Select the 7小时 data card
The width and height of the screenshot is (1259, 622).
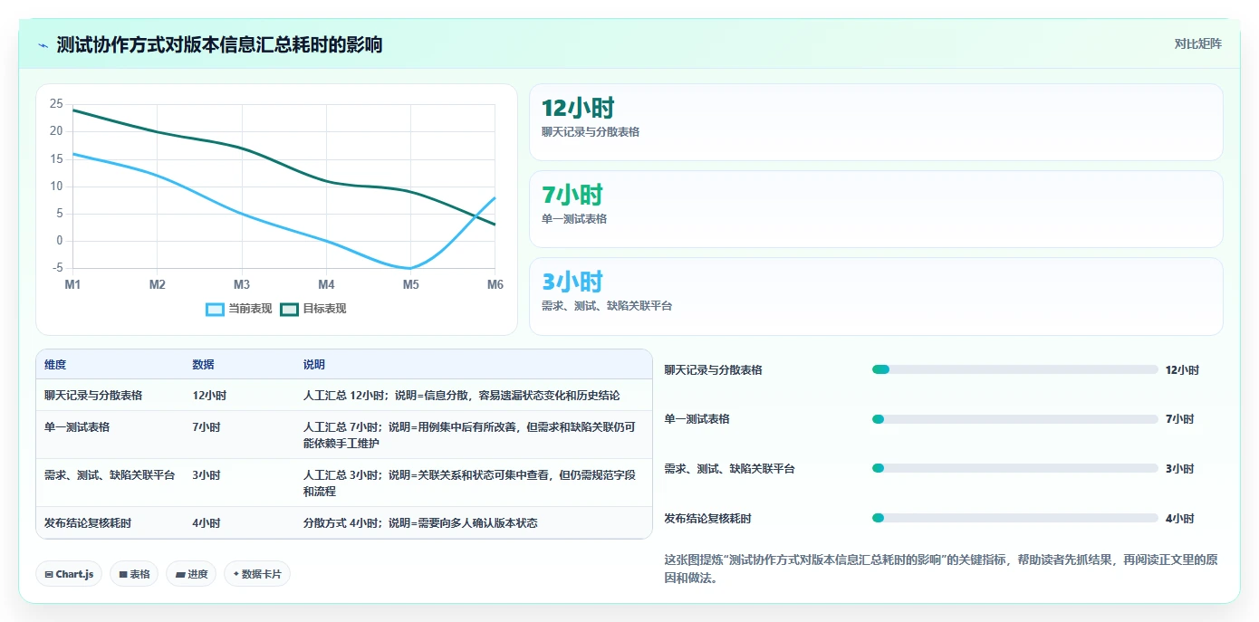pyautogui.click(x=876, y=209)
